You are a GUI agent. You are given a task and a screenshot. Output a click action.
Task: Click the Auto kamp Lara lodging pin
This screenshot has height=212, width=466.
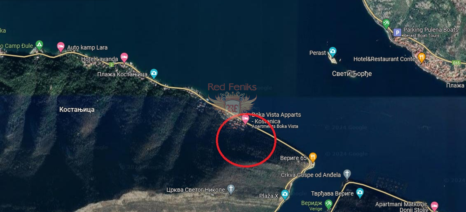61,47
